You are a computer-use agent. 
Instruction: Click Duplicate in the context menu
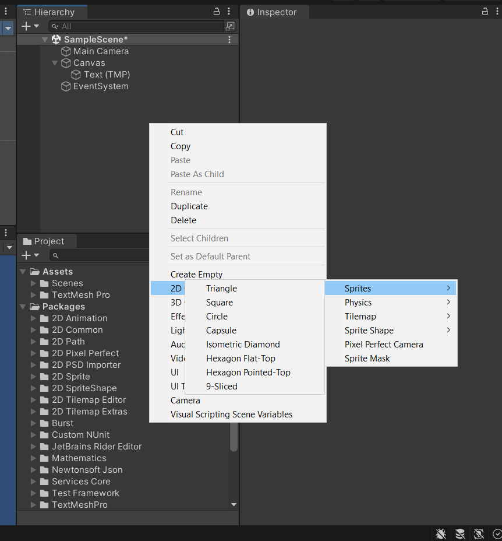tap(189, 206)
